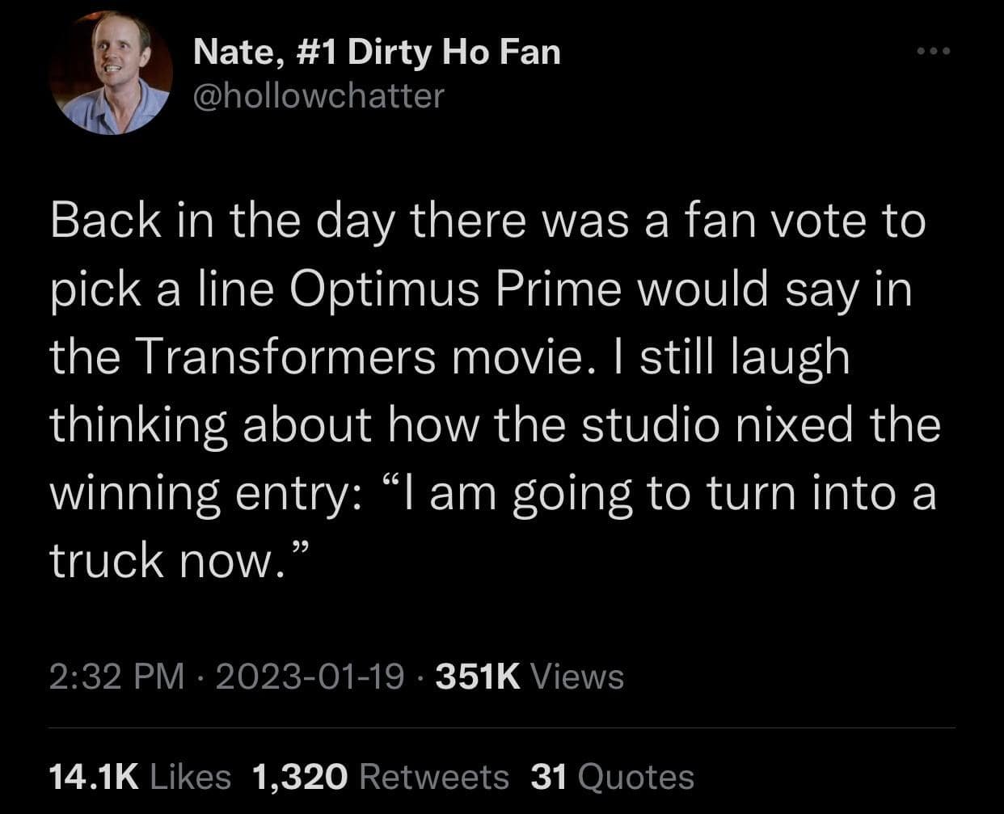The image size is (1004, 814).
Task: Click the 2023-01-19 post date
Action: click(310, 676)
